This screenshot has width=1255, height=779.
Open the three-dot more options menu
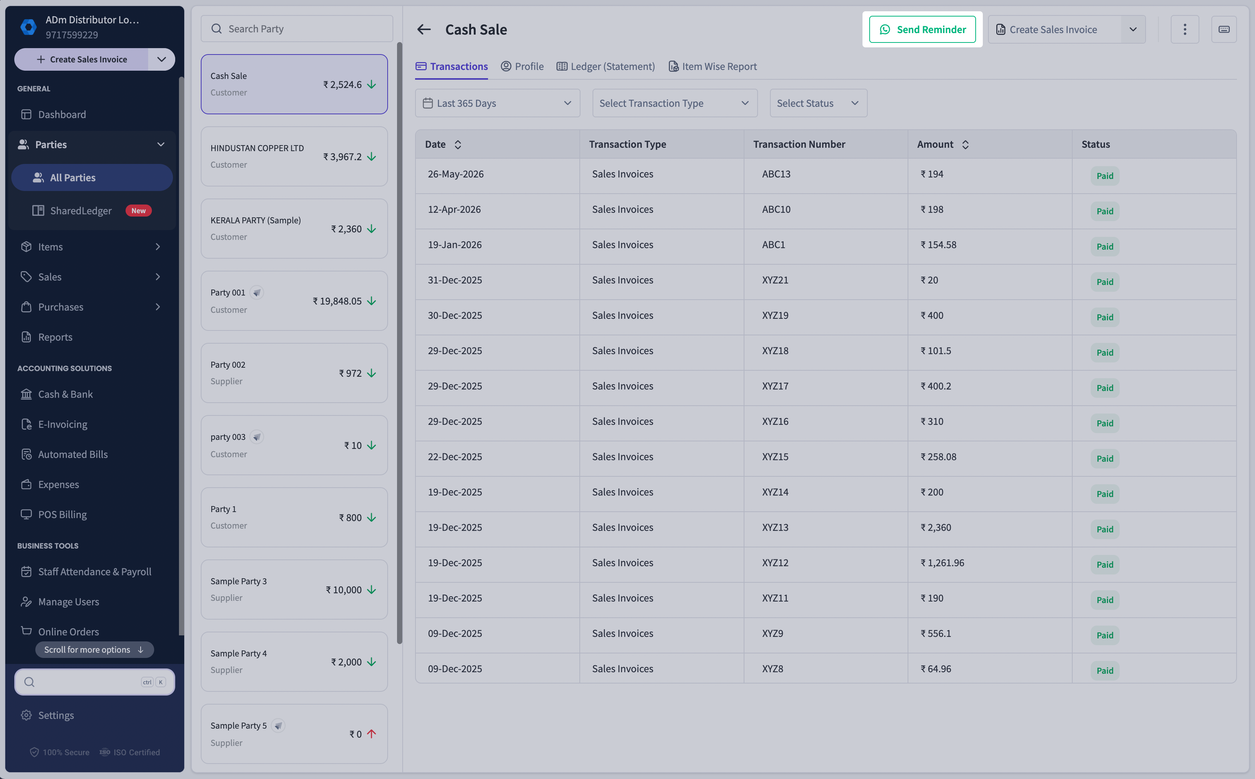point(1184,29)
